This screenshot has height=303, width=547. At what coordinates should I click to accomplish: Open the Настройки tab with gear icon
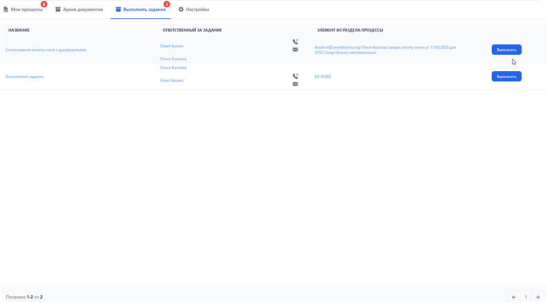coord(193,10)
